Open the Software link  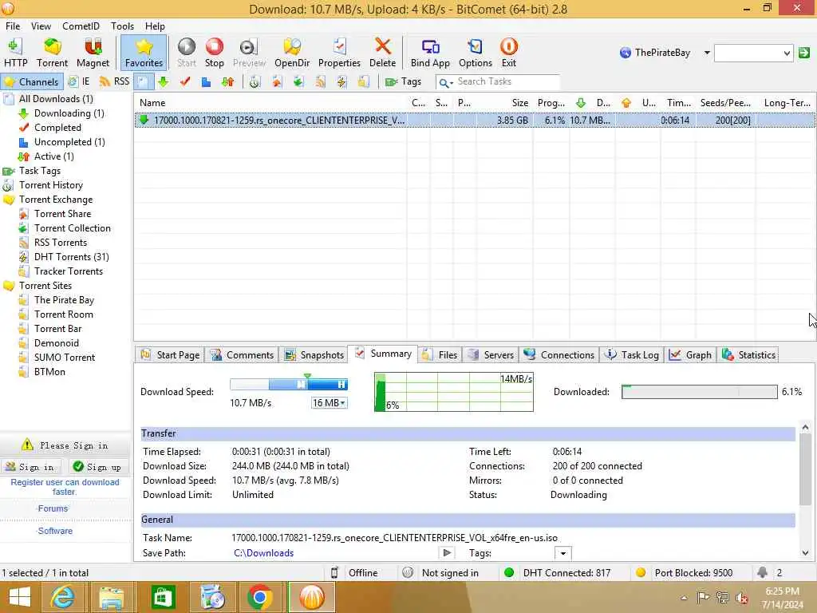point(55,531)
